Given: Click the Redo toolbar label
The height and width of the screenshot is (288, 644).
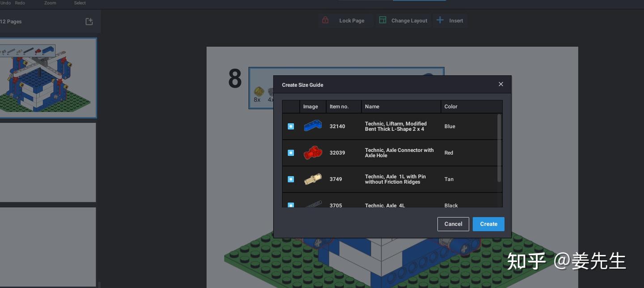Looking at the screenshot, I should click(20, 3).
